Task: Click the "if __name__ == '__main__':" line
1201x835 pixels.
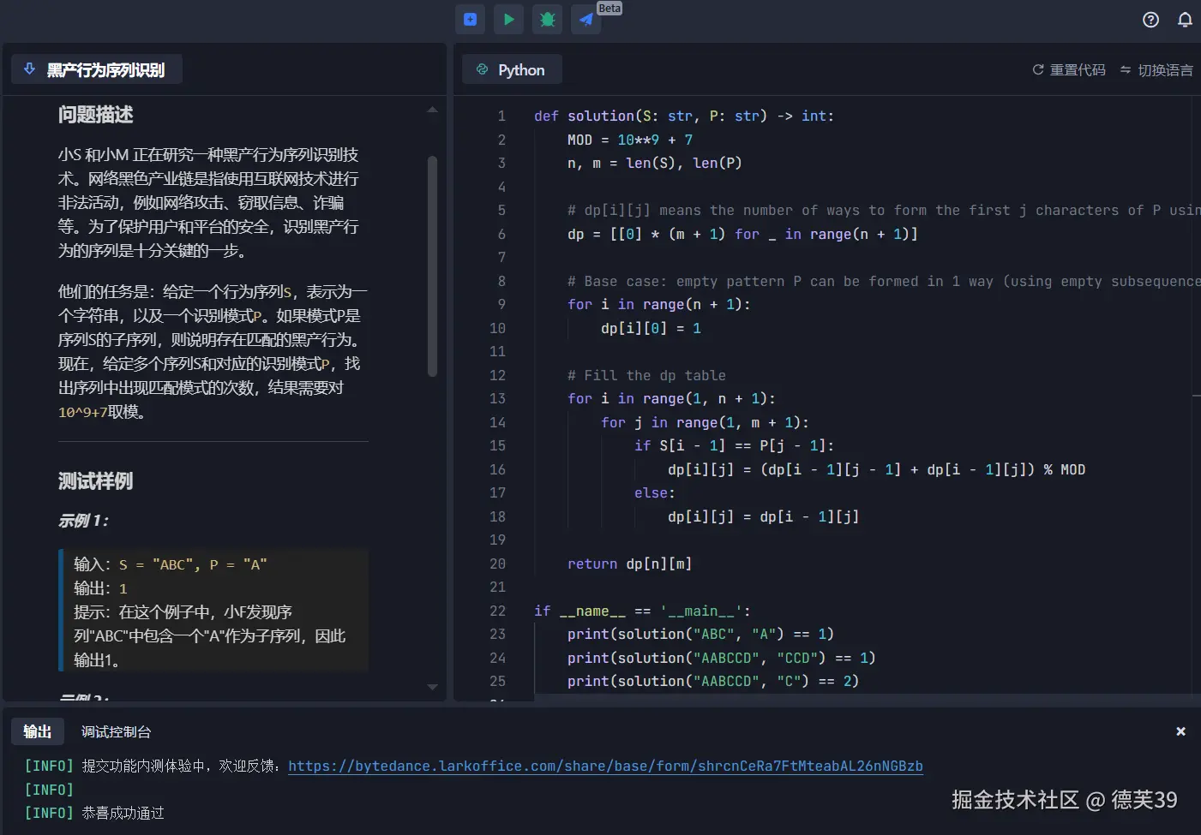Action: click(x=642, y=611)
